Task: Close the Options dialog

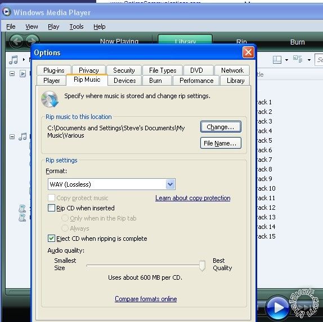Action: tap(248, 52)
